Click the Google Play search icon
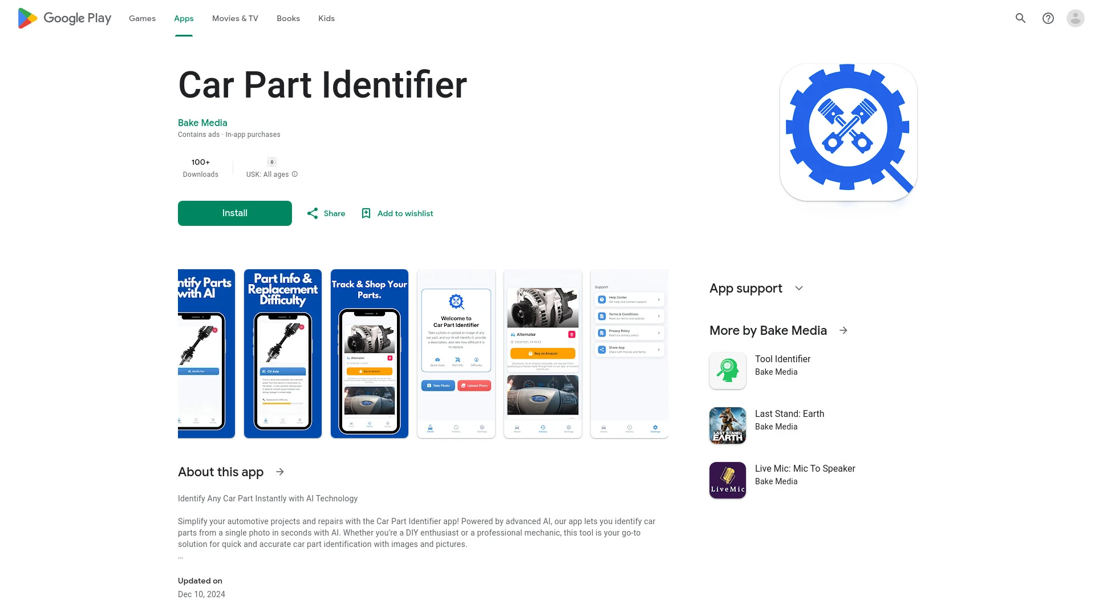Viewport: 1095px width, 616px height. [x=1021, y=18]
